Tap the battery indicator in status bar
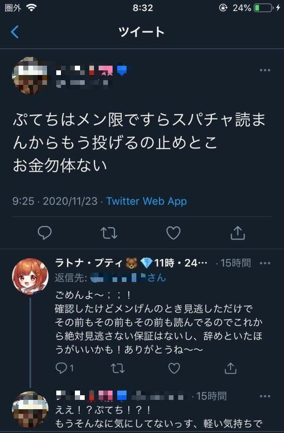284x433 pixels. [x=263, y=8]
